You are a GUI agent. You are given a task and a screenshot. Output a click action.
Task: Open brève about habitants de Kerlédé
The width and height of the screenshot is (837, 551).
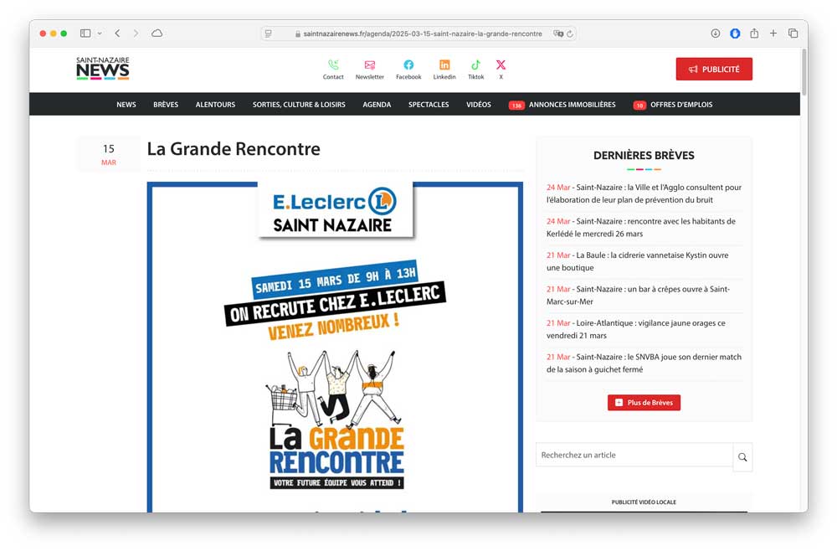coord(640,228)
